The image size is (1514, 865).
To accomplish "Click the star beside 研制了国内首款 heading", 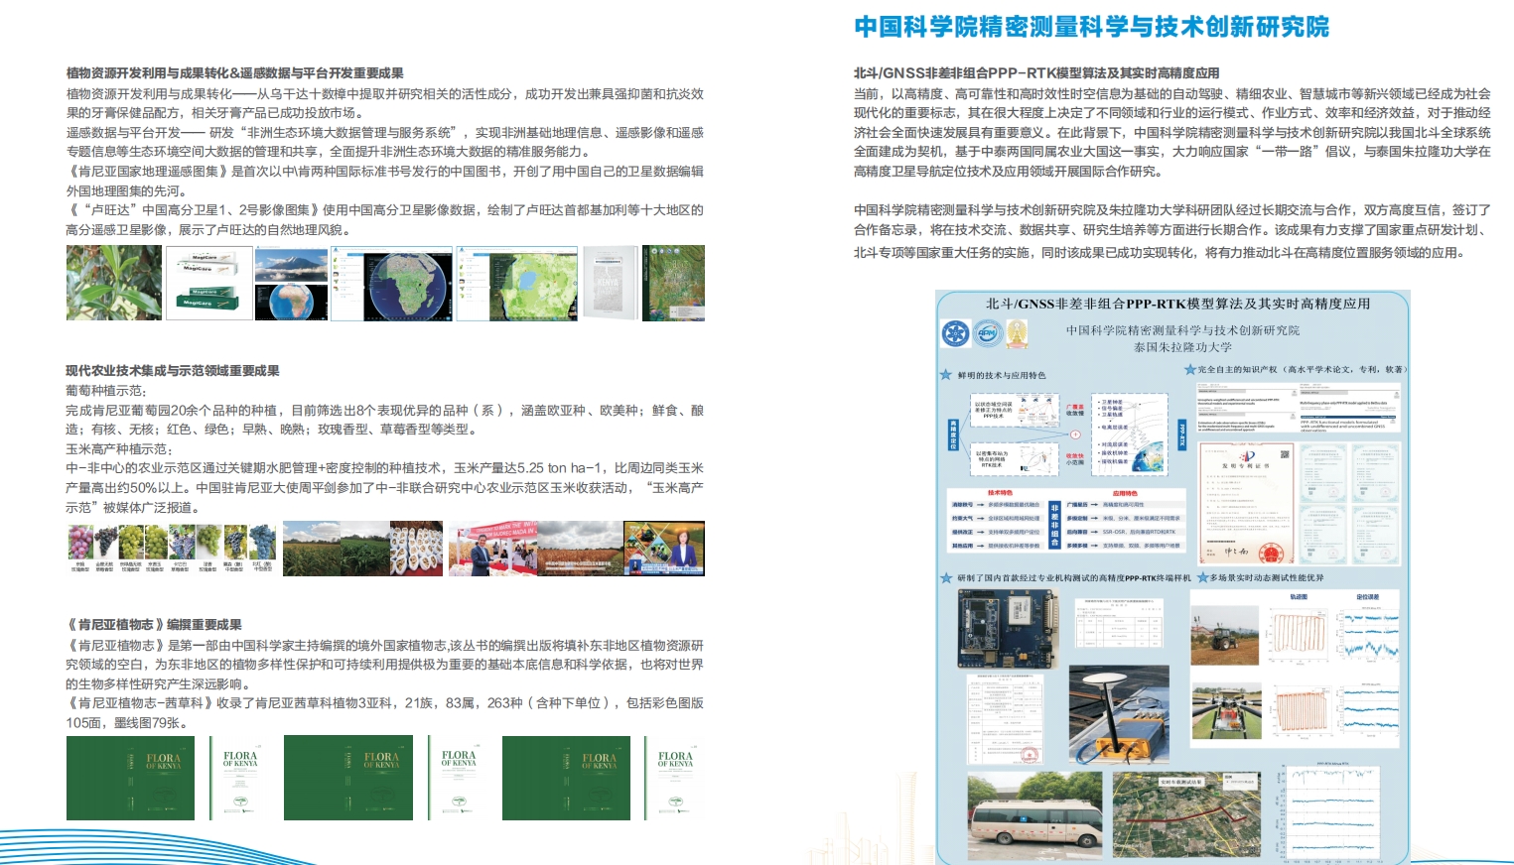I will [946, 577].
